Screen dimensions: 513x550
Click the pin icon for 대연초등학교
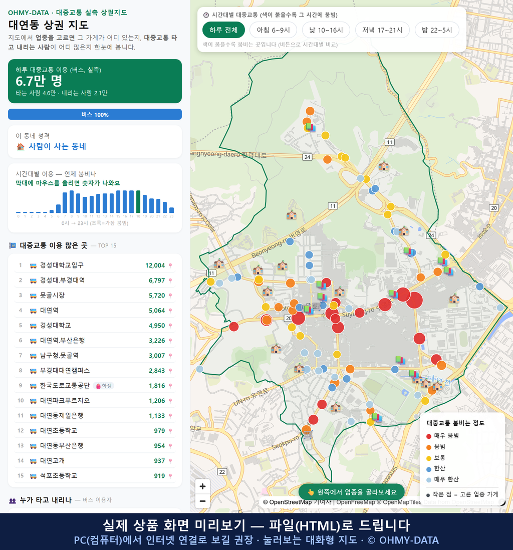click(170, 431)
